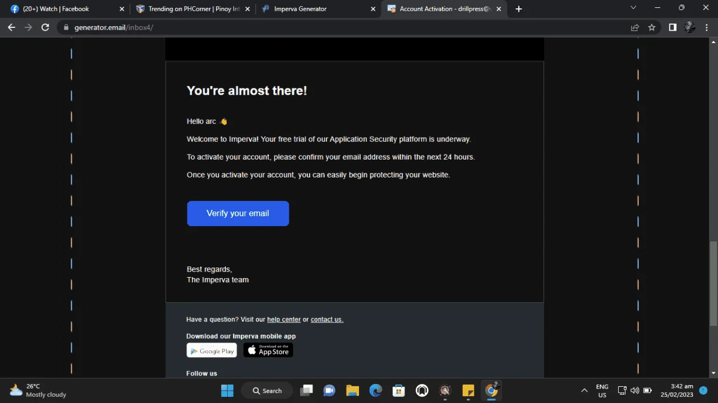Viewport: 718px width, 403px height.
Task: Show hidden system tray icons
Action: click(x=584, y=391)
